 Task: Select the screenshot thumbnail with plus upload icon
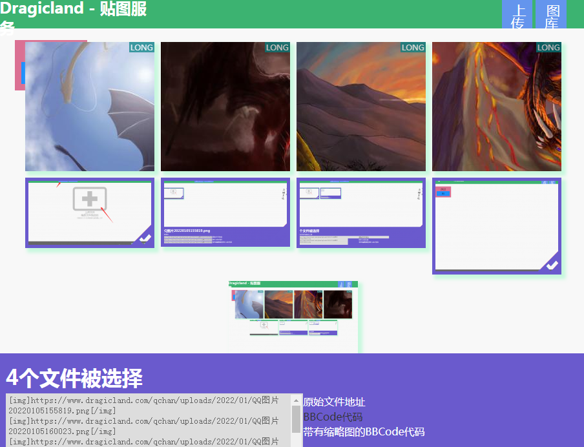click(x=90, y=213)
